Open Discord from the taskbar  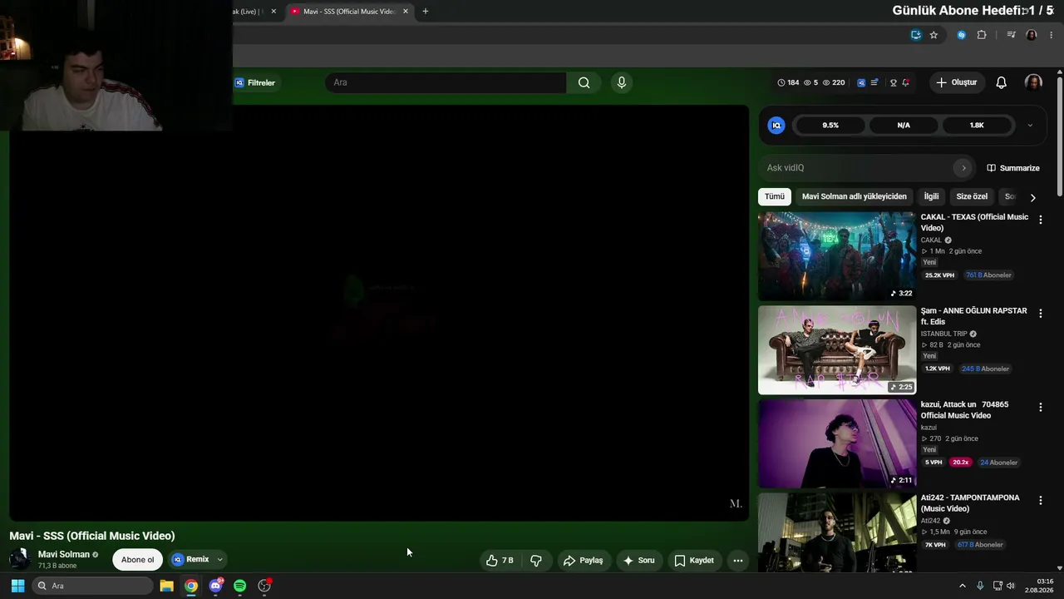coord(215,586)
